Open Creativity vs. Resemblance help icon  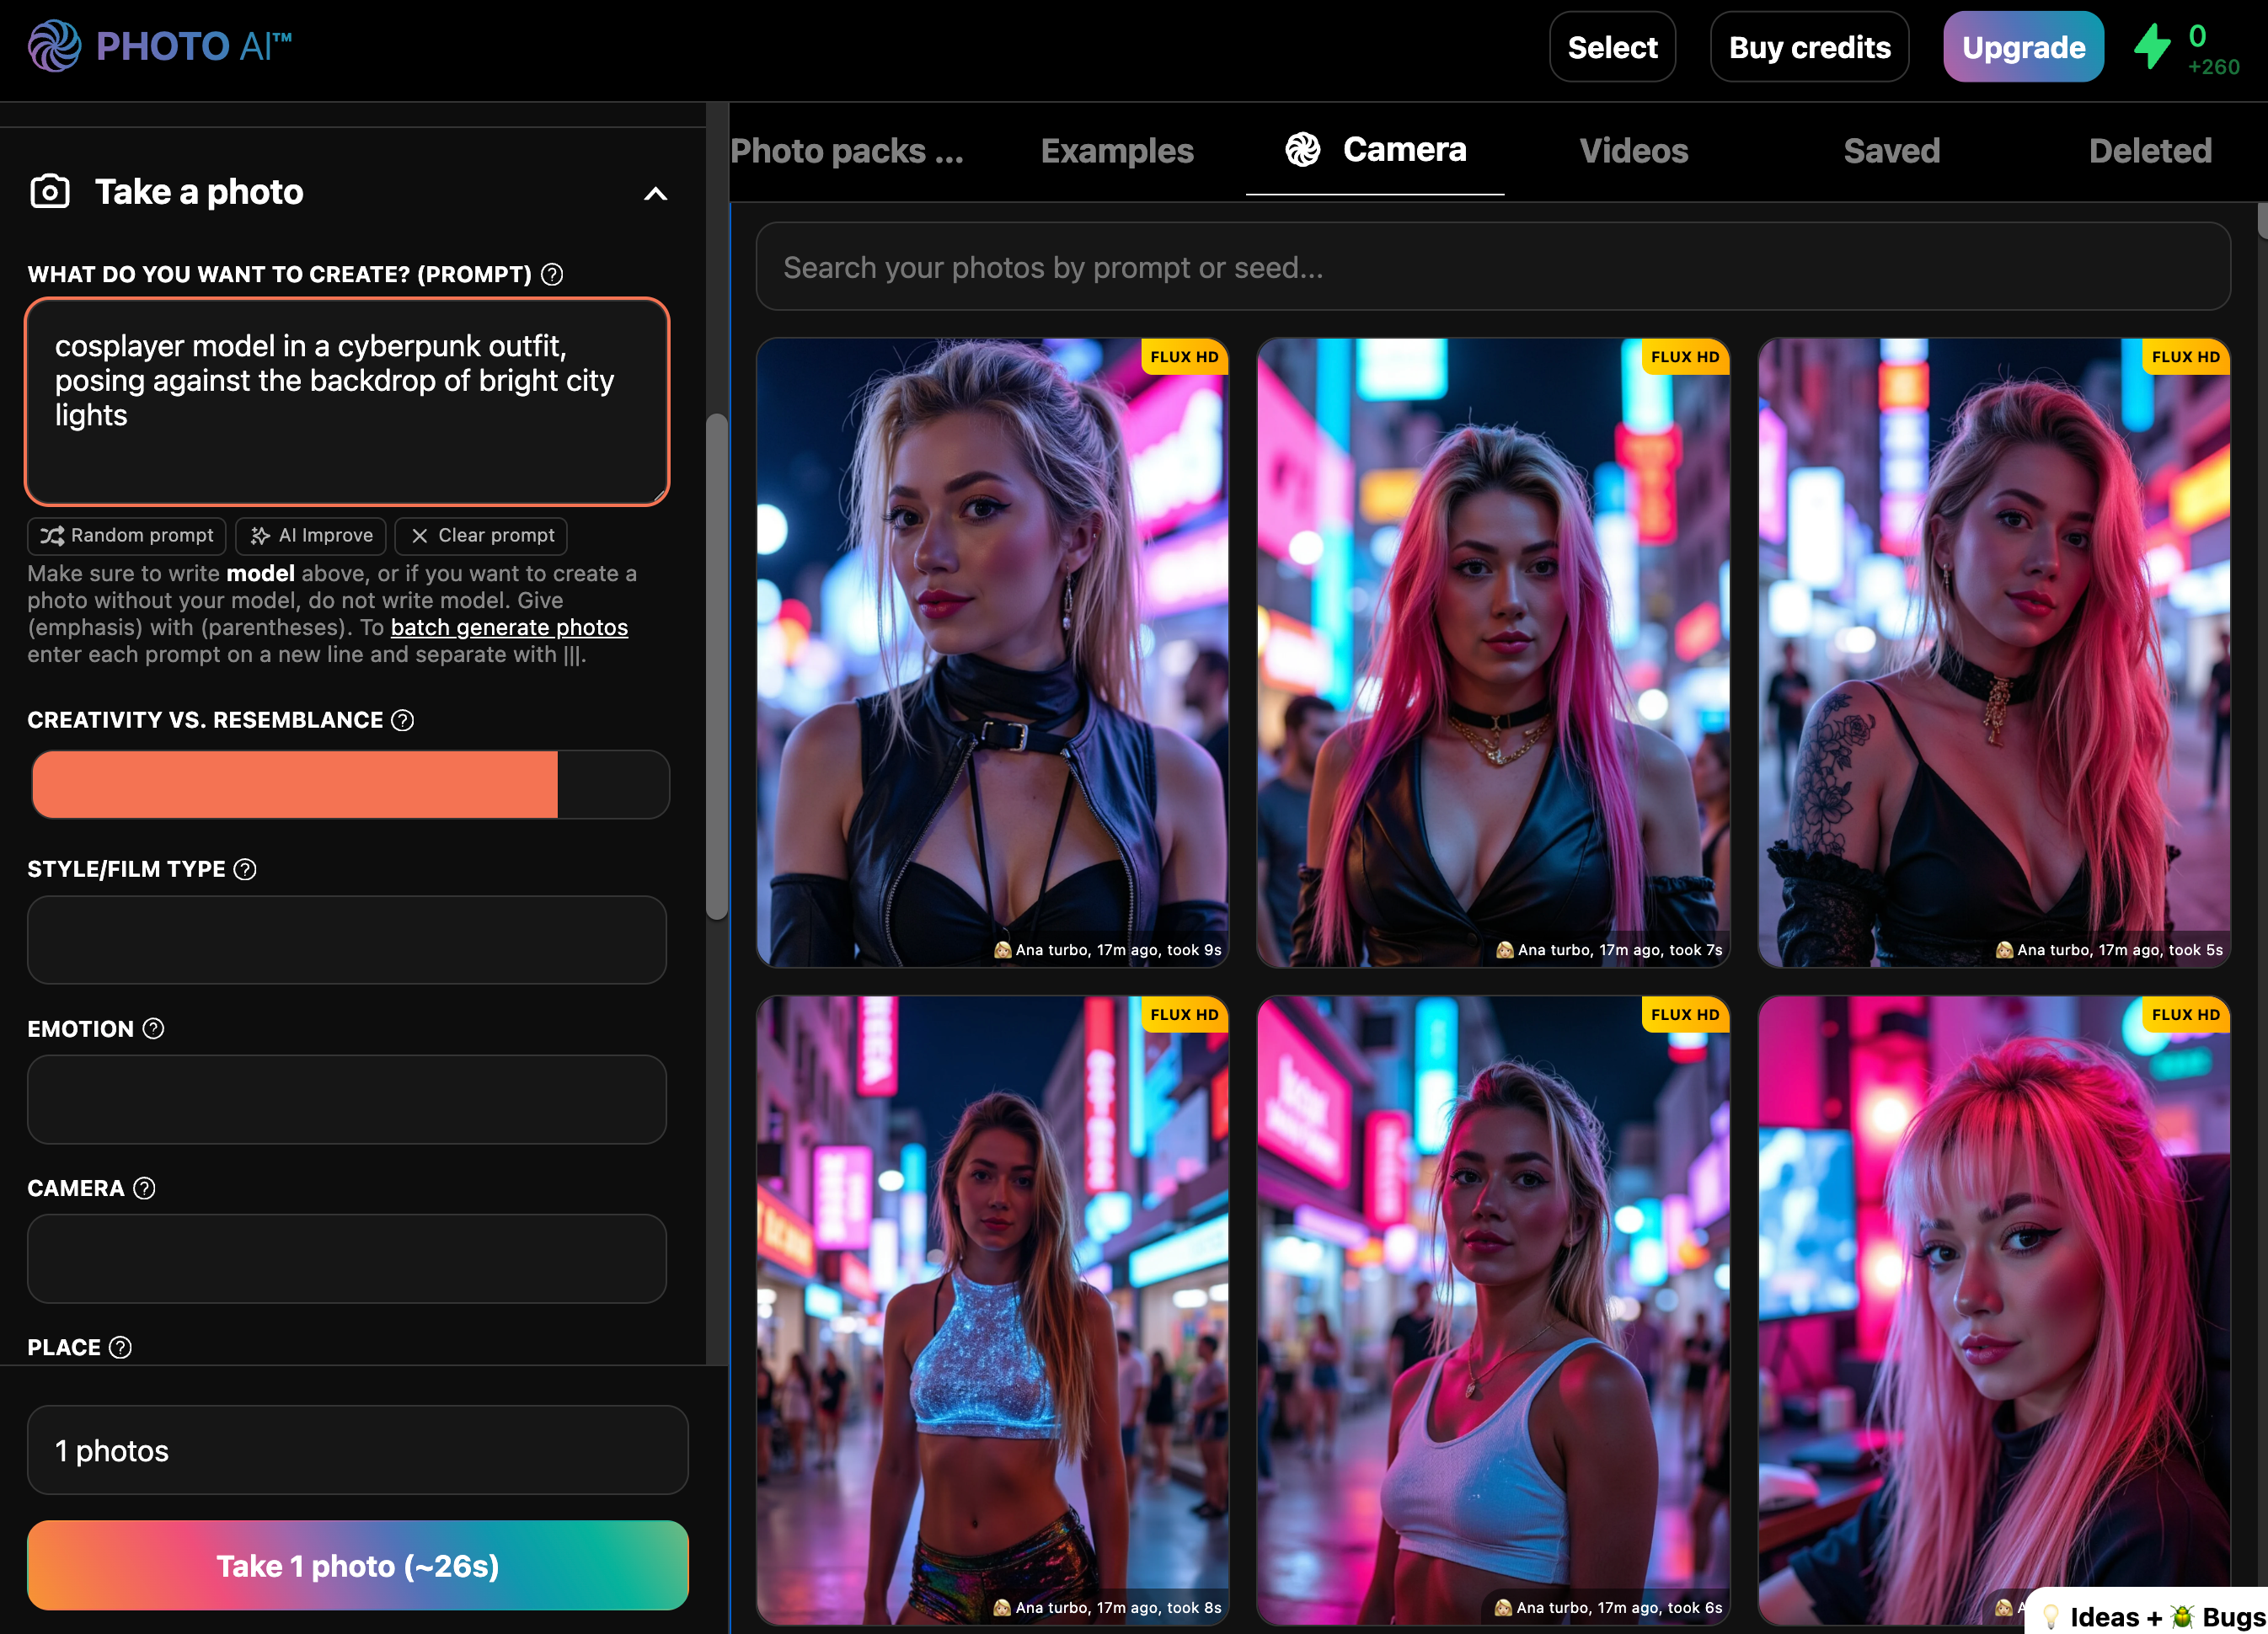403,720
